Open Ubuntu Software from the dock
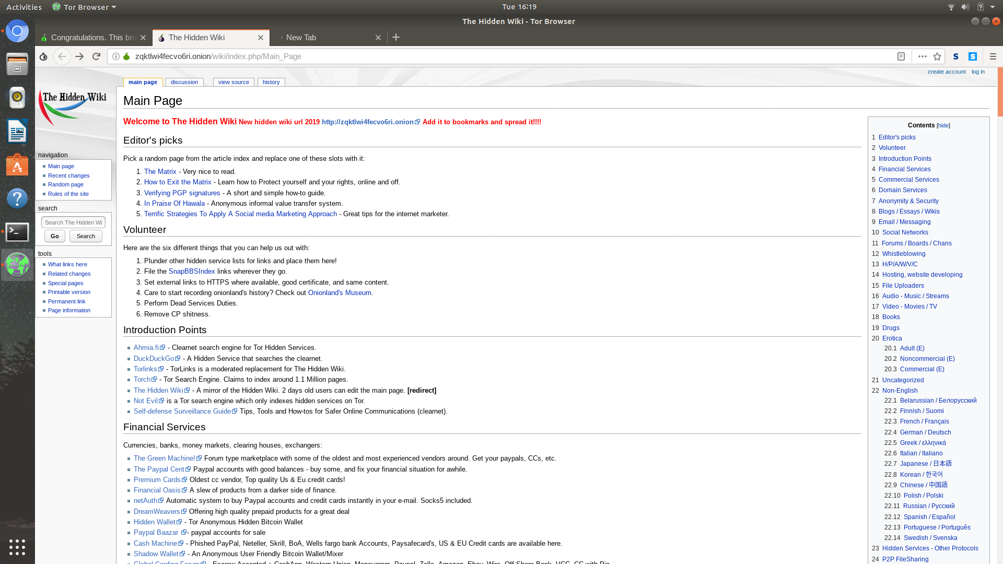The image size is (1003, 564). [17, 165]
